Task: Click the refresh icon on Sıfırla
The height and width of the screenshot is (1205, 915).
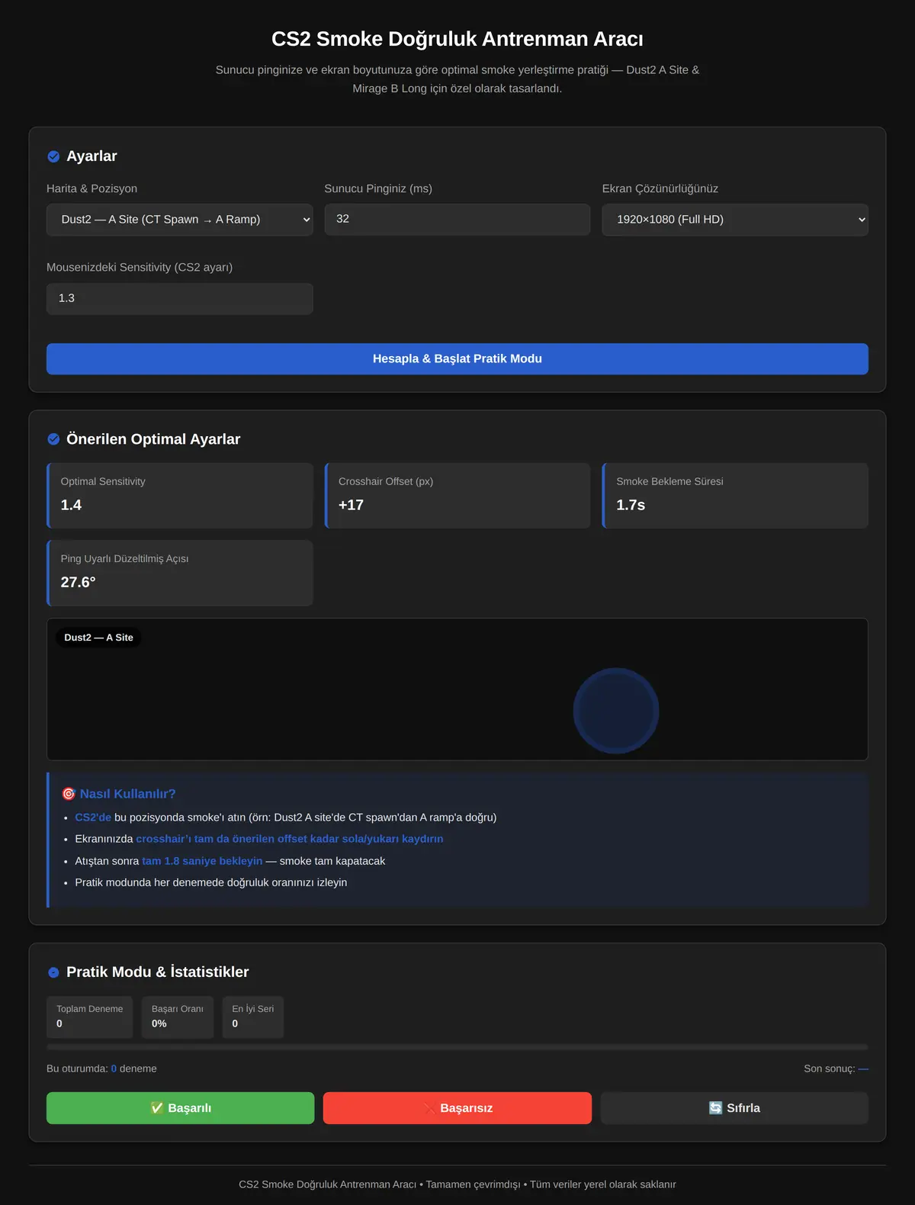Action: (715, 1108)
